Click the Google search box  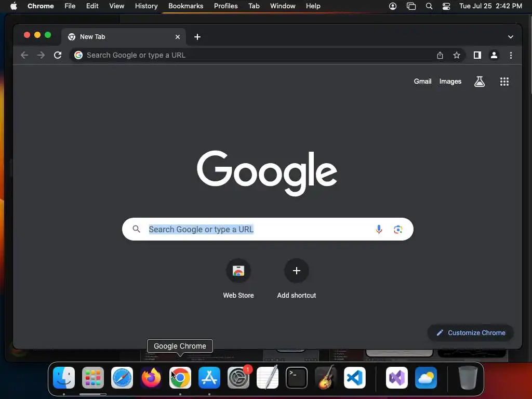(x=268, y=229)
